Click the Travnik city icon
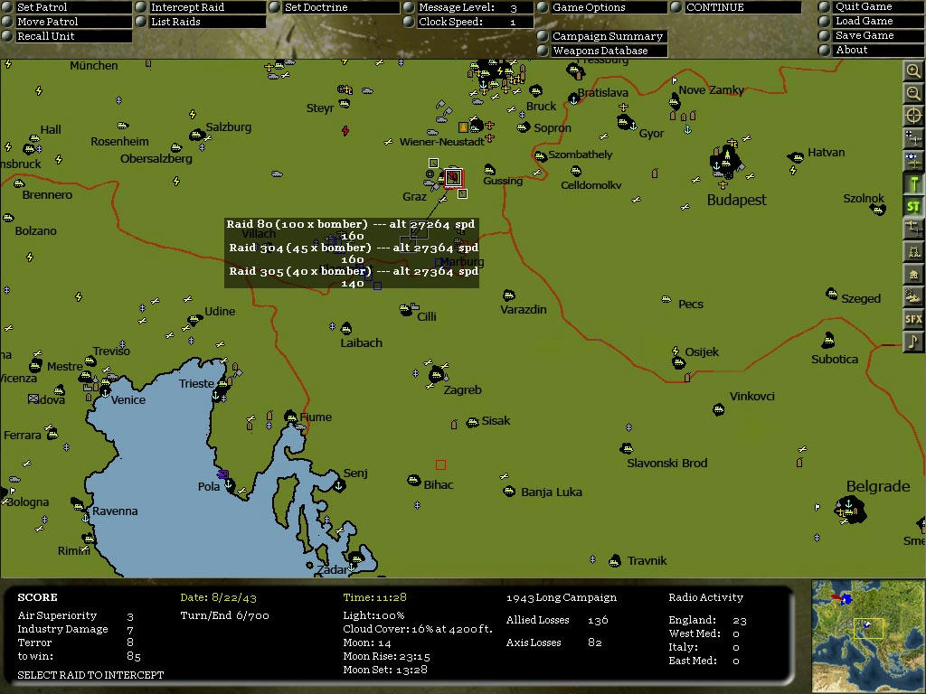This screenshot has width=926, height=694. [615, 560]
